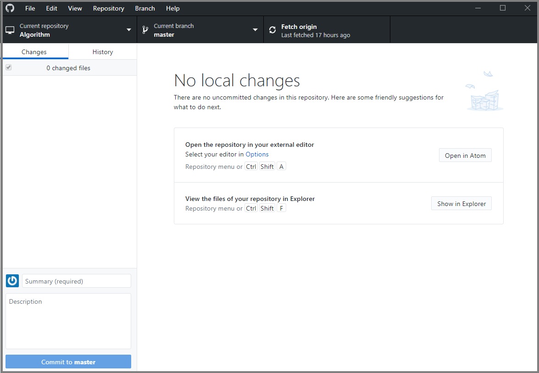The width and height of the screenshot is (539, 373).
Task: Open the Branch menu
Action: (144, 8)
